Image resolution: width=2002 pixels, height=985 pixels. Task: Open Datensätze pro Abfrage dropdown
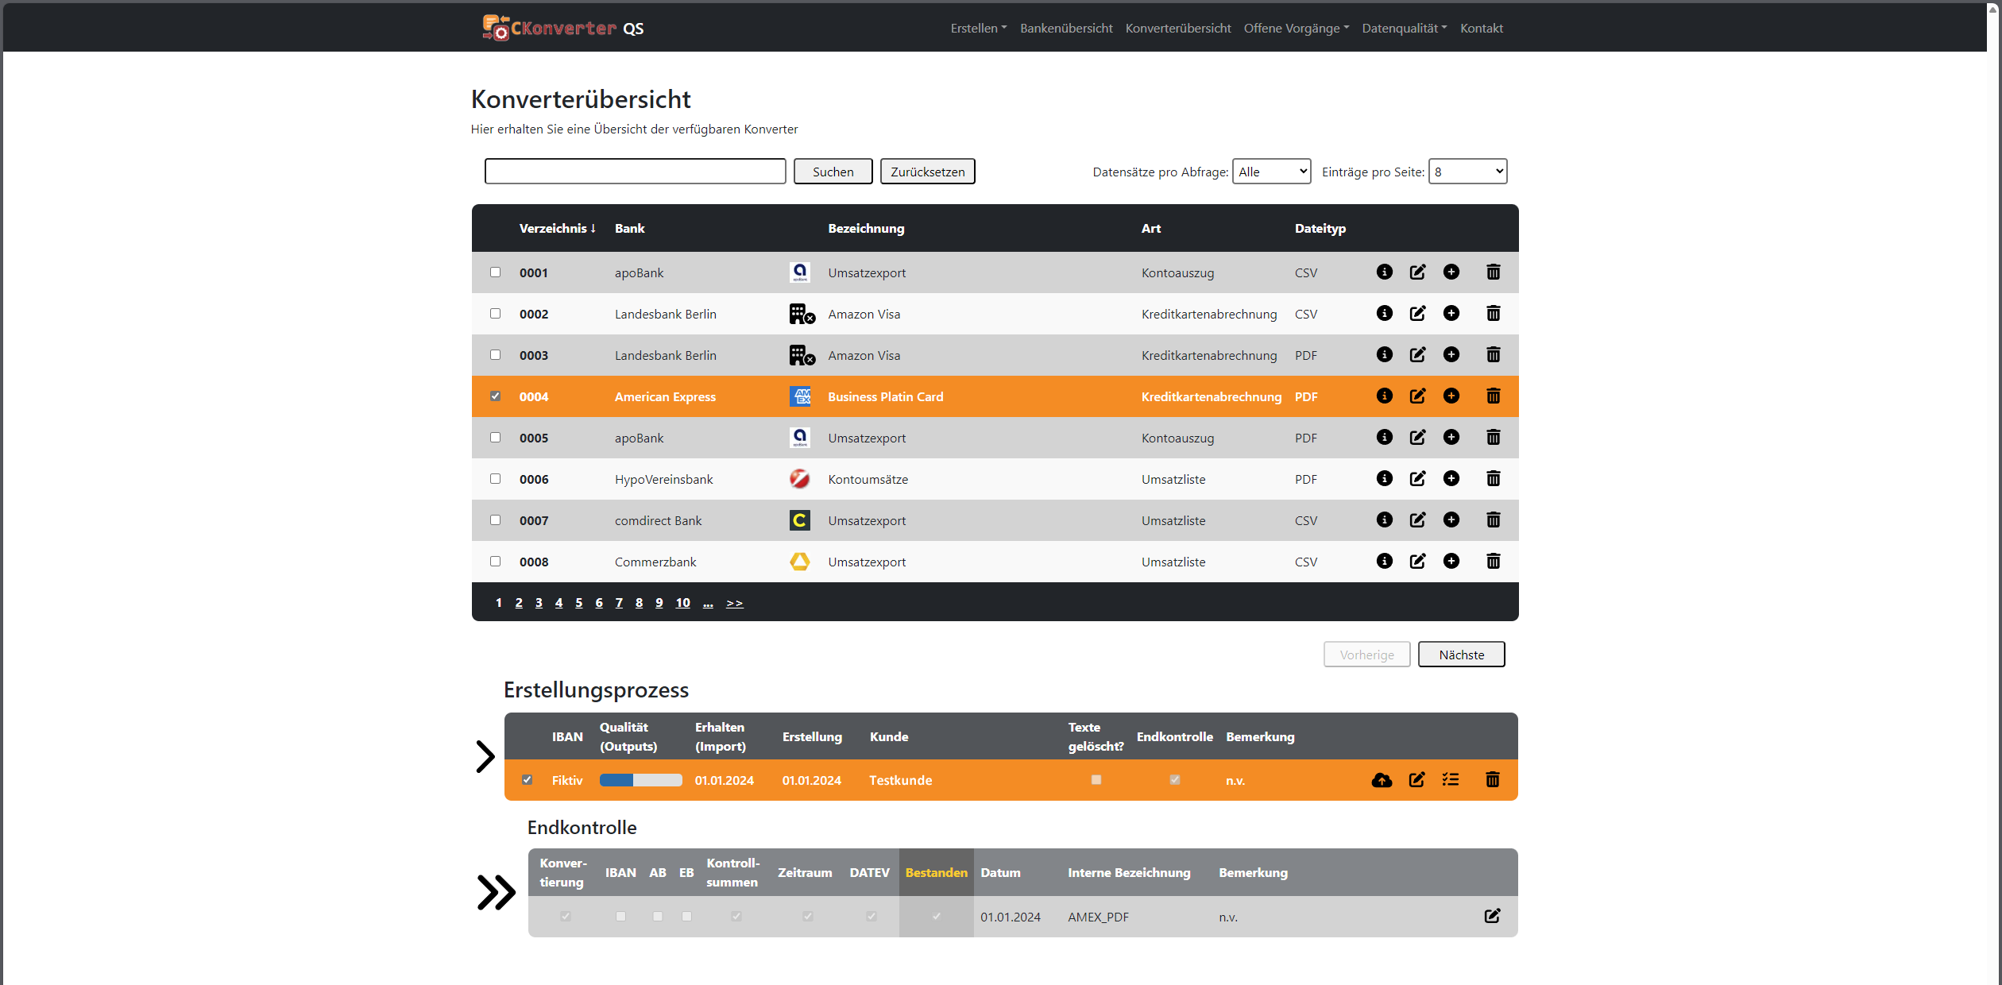tap(1271, 172)
